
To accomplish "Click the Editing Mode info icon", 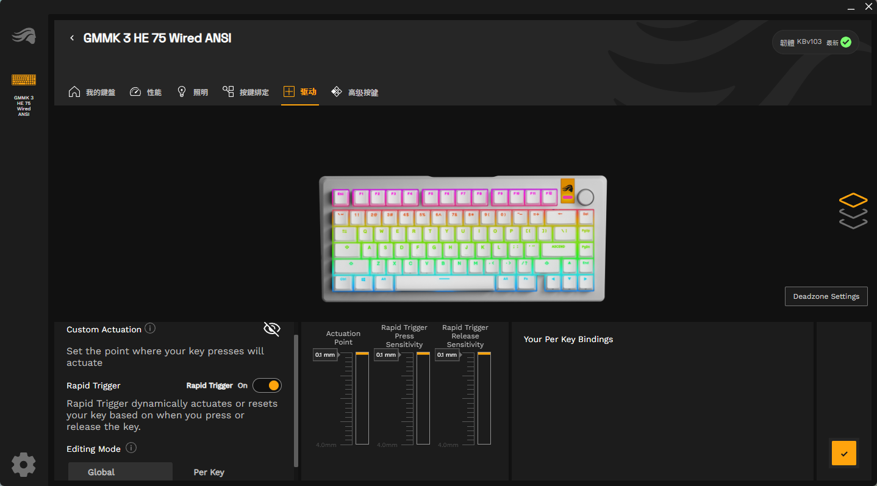I will click(x=131, y=448).
